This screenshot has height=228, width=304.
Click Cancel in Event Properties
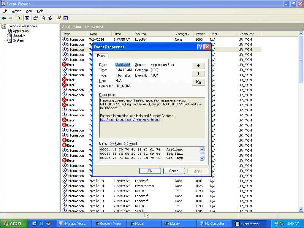pos(174,171)
